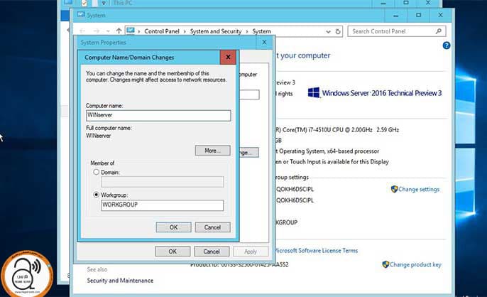Open the Change settings link
The image size is (487, 297).
coord(419,189)
